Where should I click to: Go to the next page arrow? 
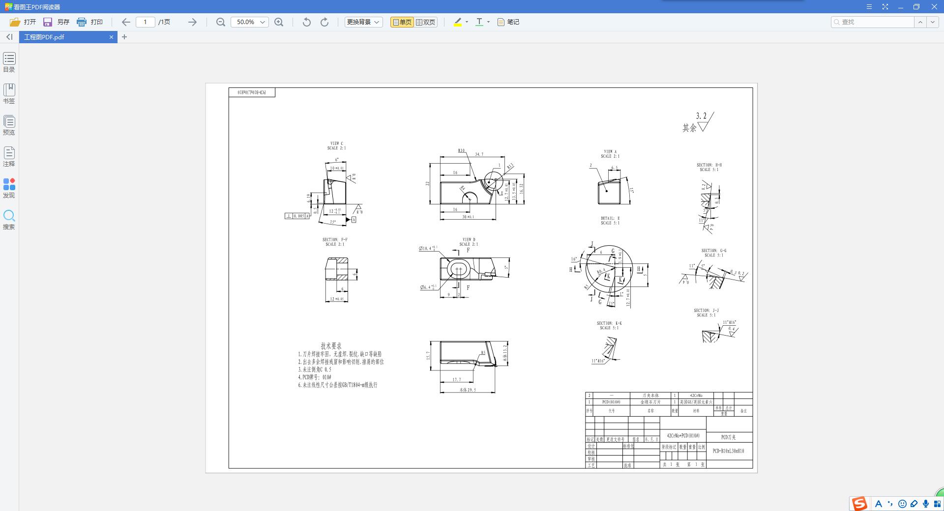192,22
